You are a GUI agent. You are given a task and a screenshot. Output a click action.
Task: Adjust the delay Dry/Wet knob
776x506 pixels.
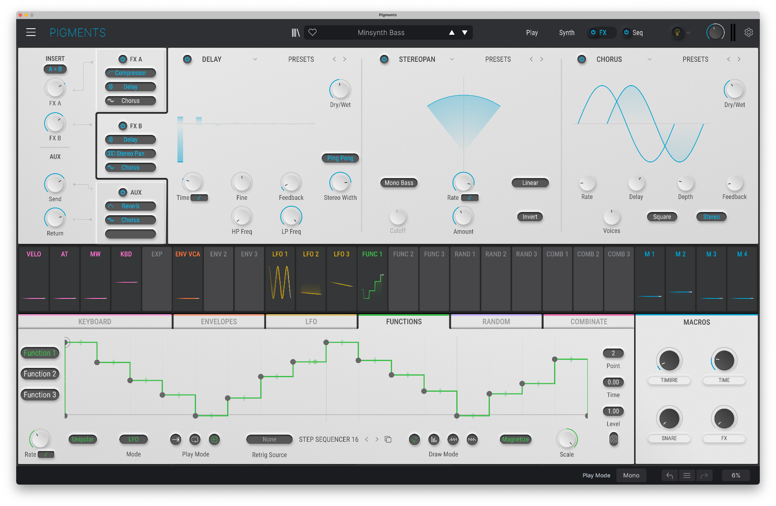click(x=340, y=90)
